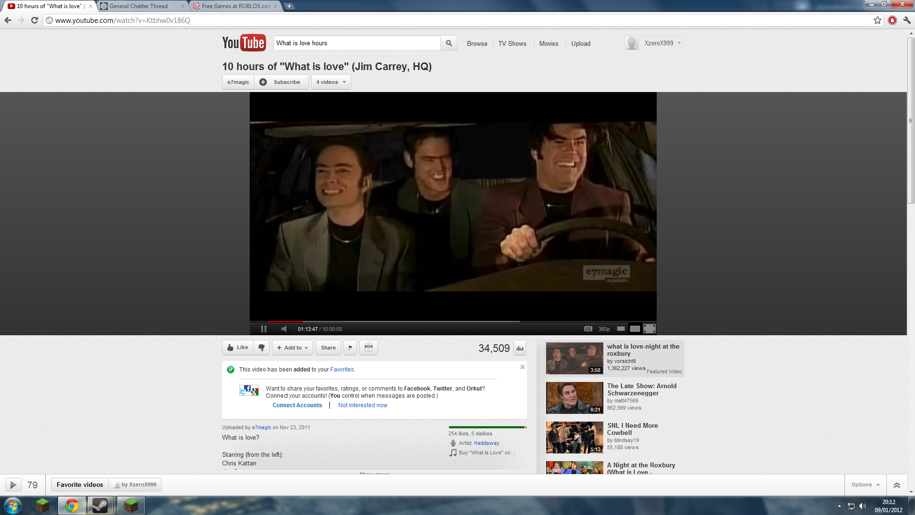
Task: Open the Add to dropdown
Action: (x=293, y=348)
